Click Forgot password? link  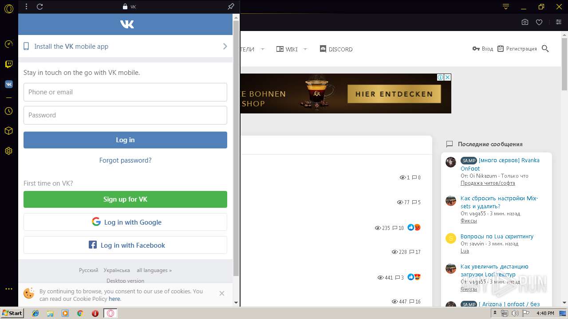pos(125,160)
